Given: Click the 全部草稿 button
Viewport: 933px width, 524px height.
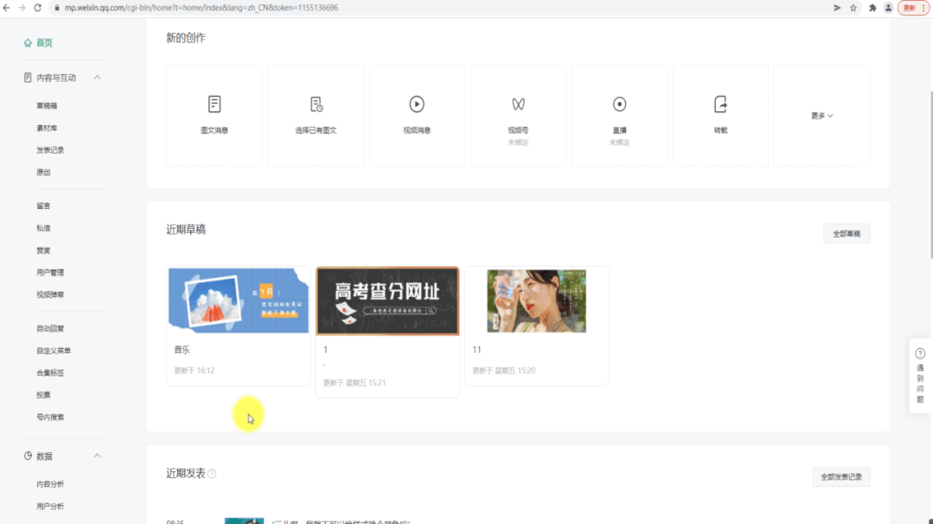Looking at the screenshot, I should pos(847,234).
